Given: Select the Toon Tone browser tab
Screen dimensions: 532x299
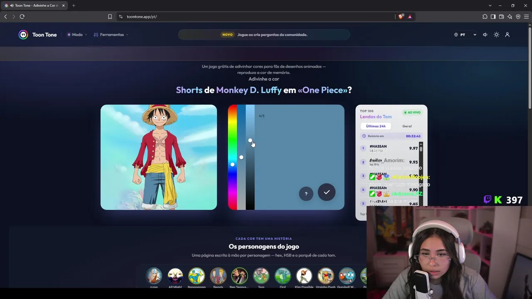Looking at the screenshot, I should tap(34, 5).
